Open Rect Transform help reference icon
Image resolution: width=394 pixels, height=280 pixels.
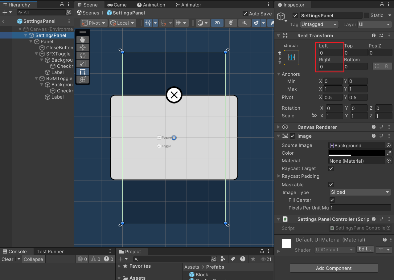pyautogui.click(x=374, y=35)
